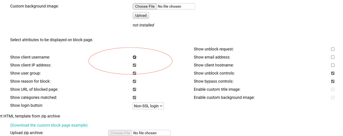Uncheck Show reason for block
This screenshot has height=136, width=343.
[134, 81]
